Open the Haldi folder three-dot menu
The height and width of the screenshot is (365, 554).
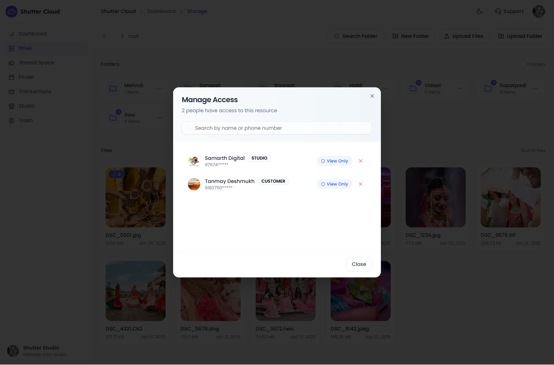(385, 88)
